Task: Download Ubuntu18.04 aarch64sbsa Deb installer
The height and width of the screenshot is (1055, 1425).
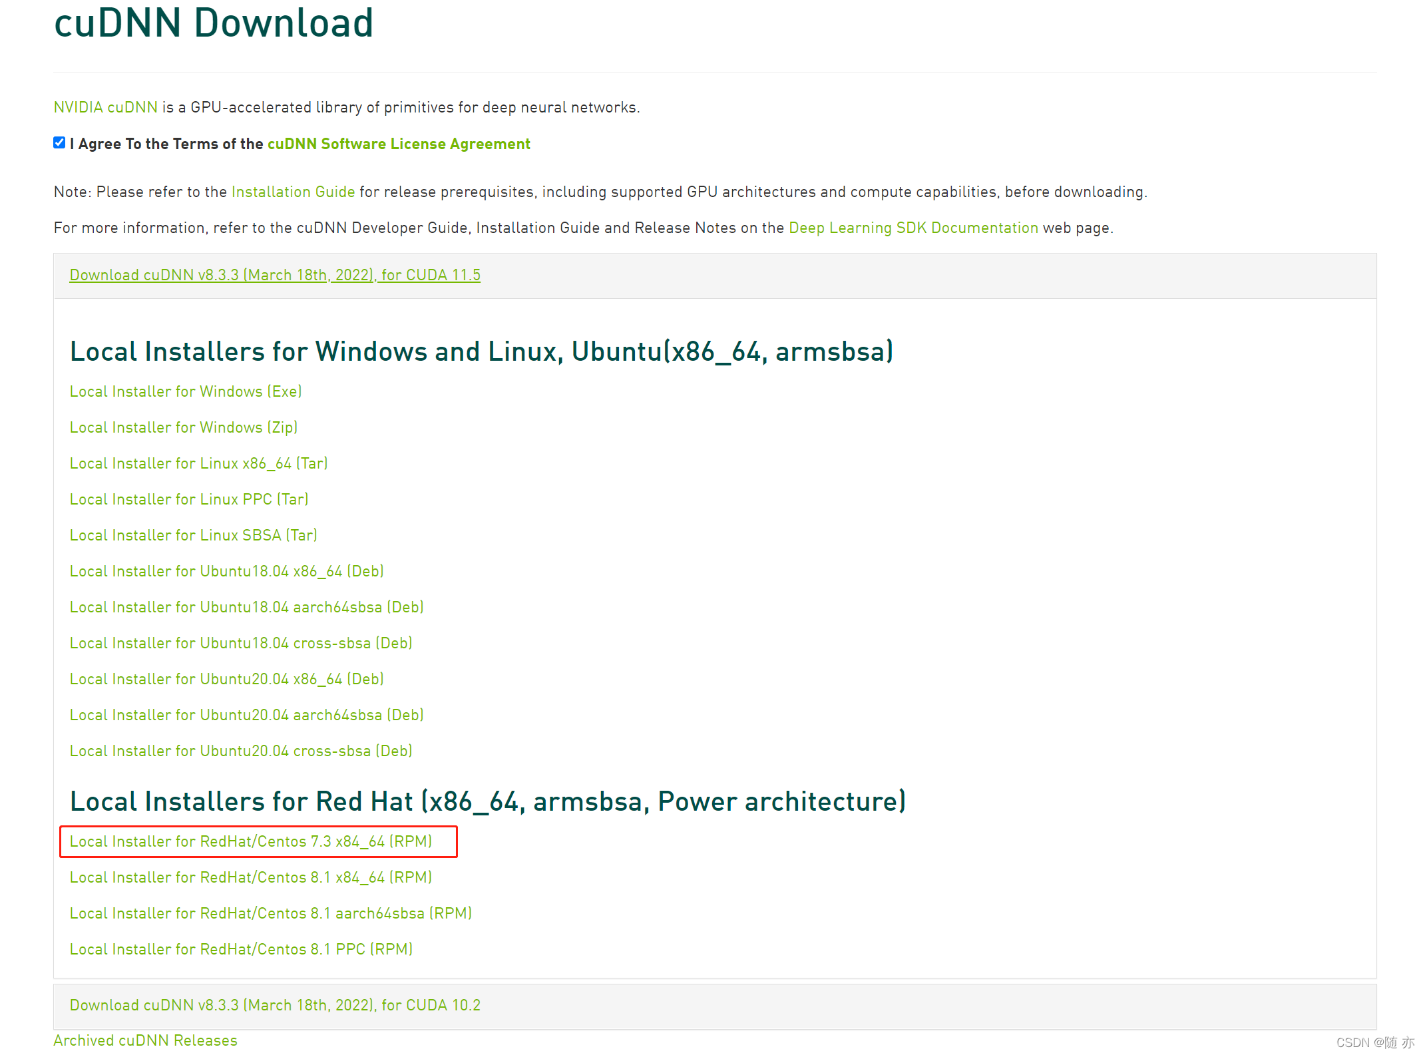Action: click(246, 607)
